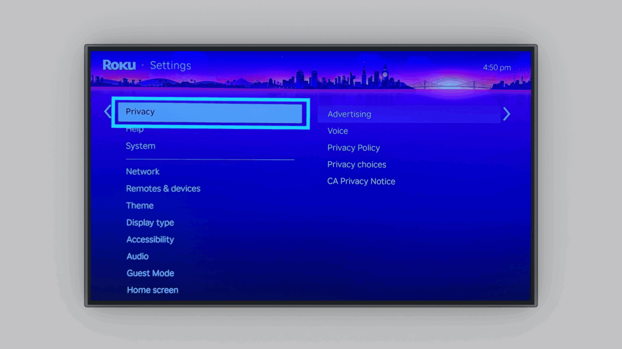Select Home screen settings
This screenshot has height=349, width=622.
(x=152, y=290)
